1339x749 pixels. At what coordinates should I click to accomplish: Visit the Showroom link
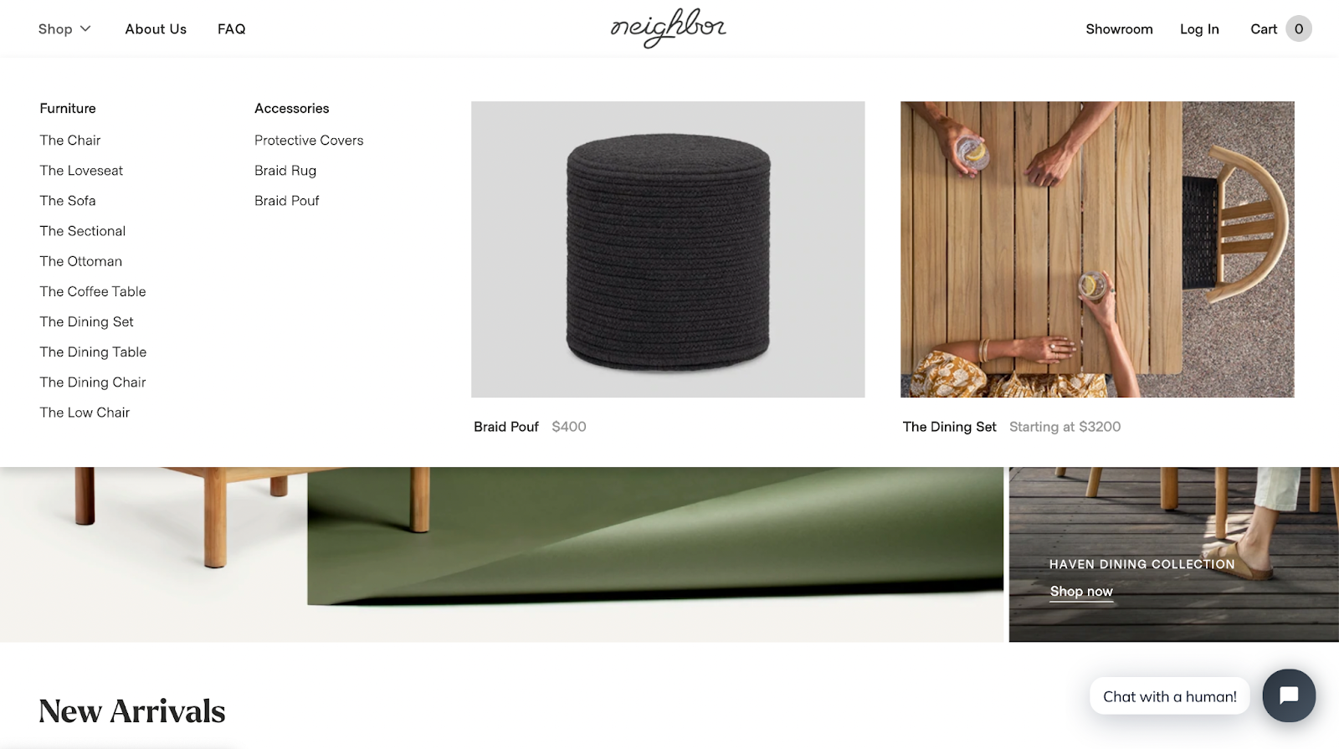click(1119, 29)
